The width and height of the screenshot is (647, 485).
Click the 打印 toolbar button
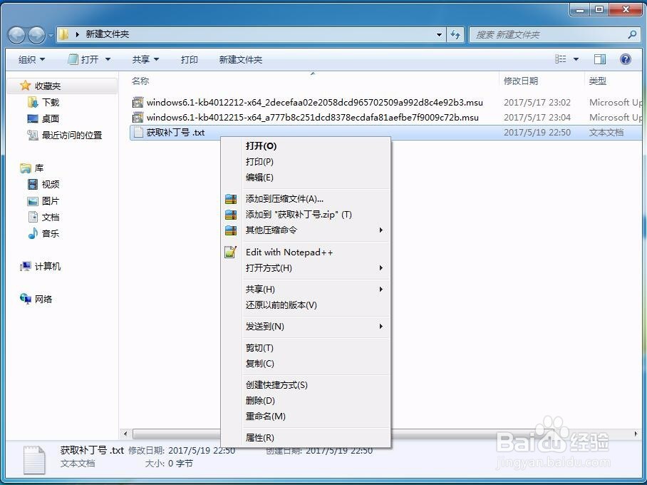pyautogui.click(x=189, y=59)
